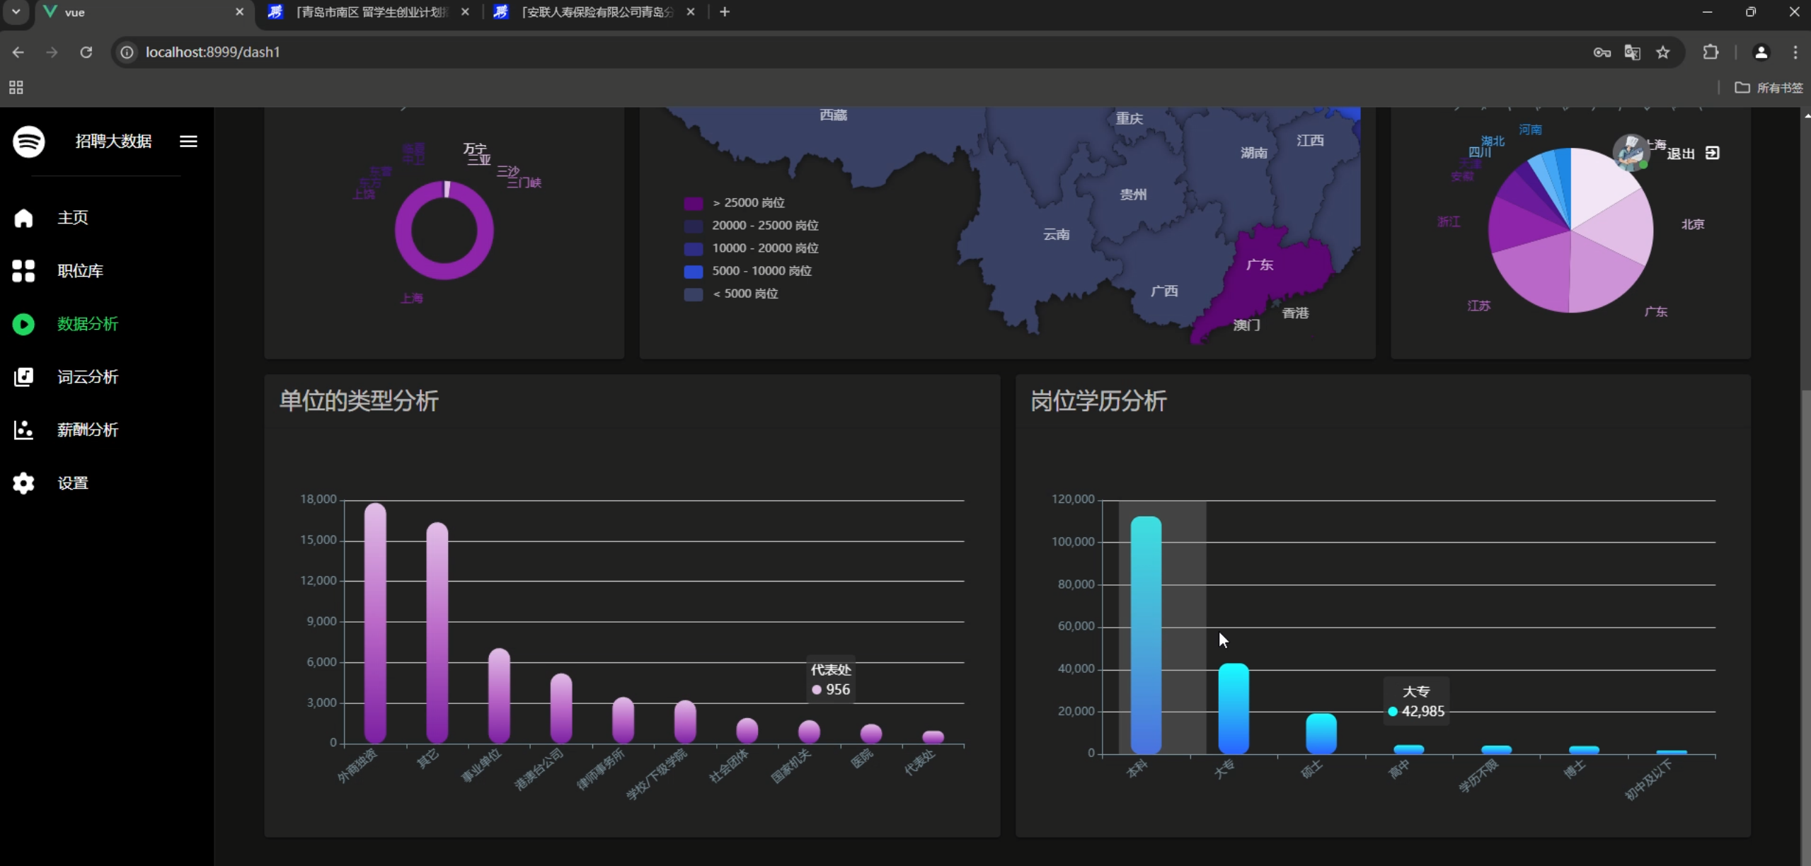Click the 外商独资 bar in the chart
This screenshot has width=1811, height=866.
[x=375, y=623]
